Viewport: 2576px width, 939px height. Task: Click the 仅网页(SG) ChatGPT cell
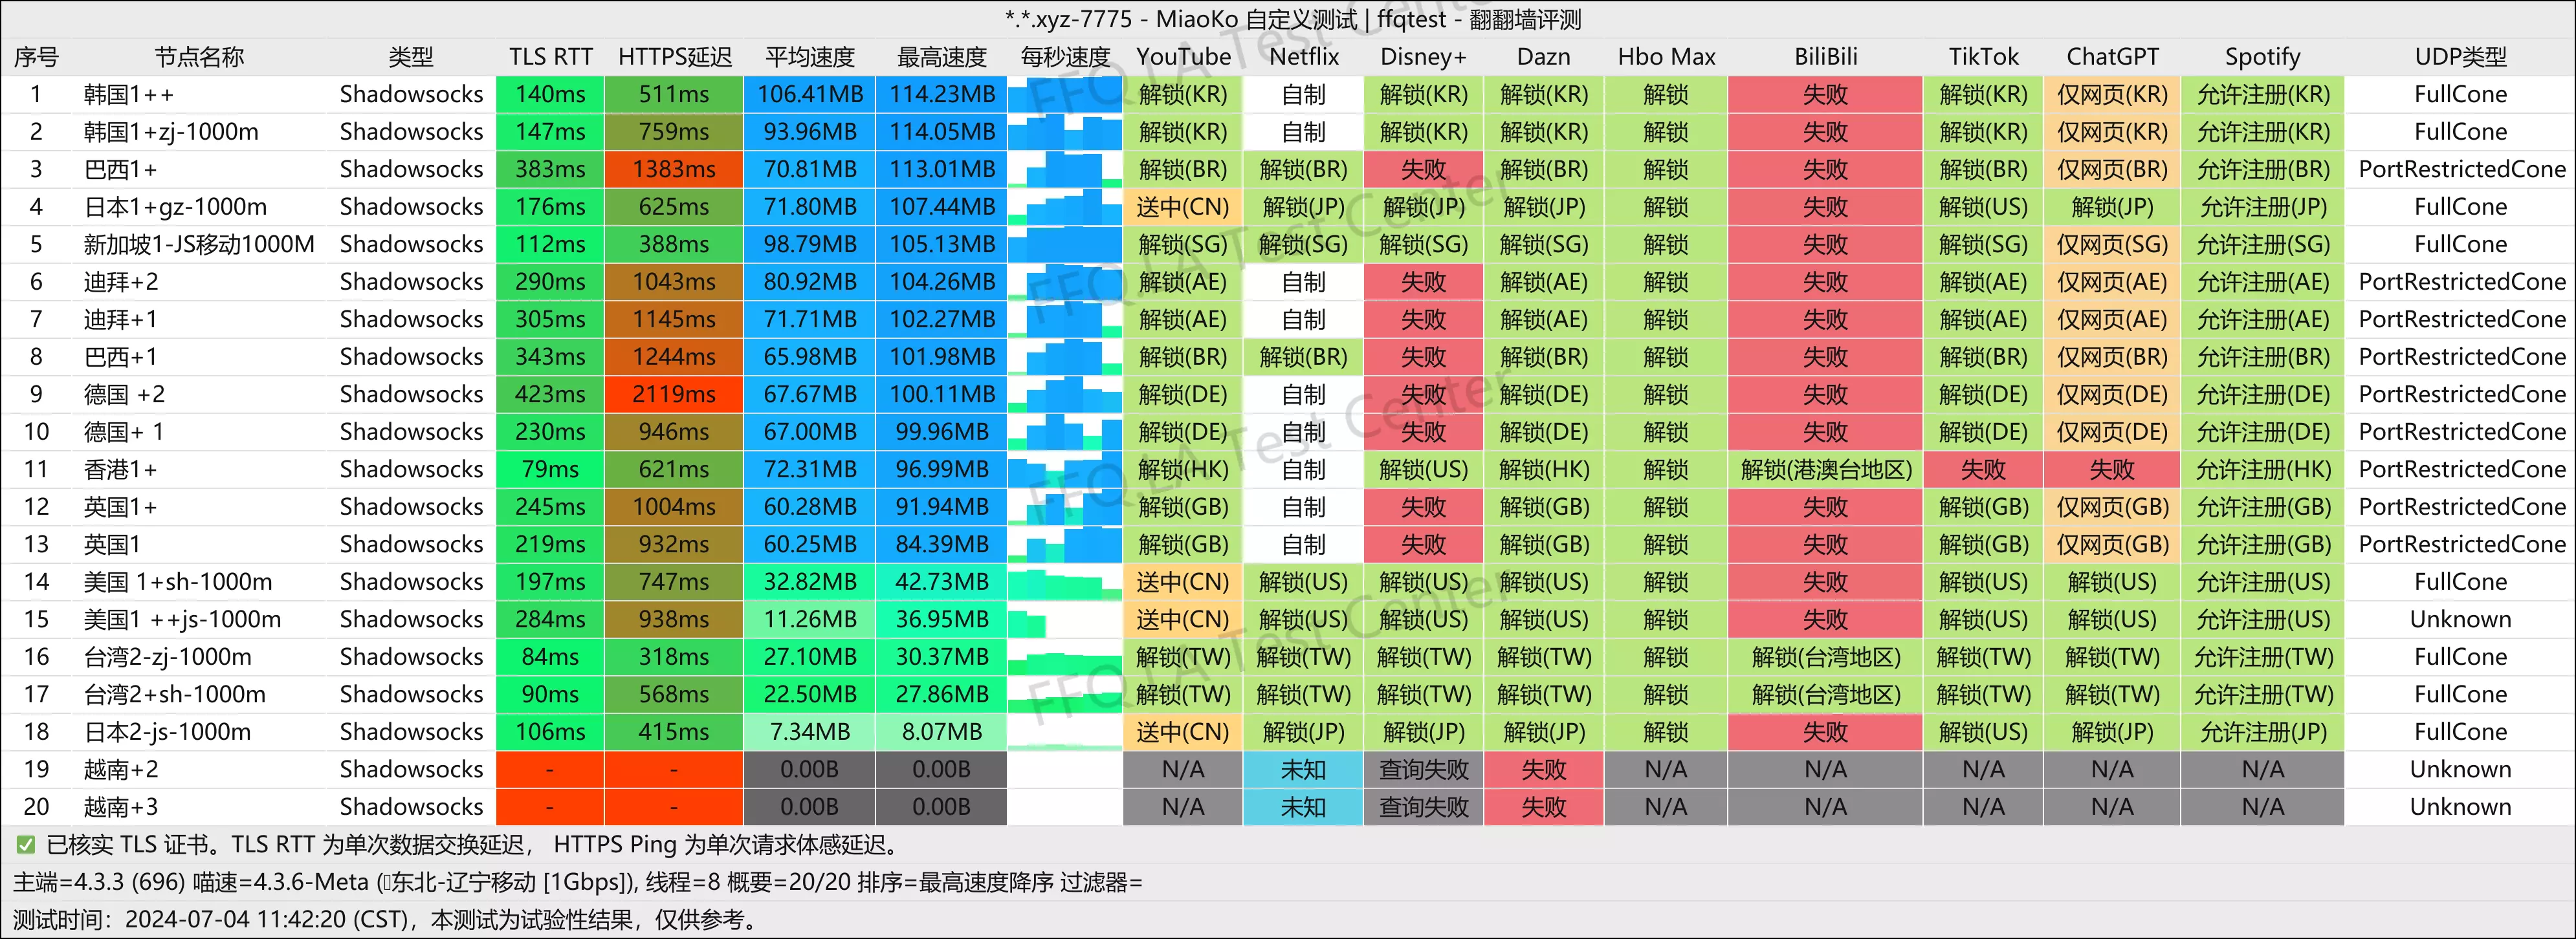tap(2112, 244)
